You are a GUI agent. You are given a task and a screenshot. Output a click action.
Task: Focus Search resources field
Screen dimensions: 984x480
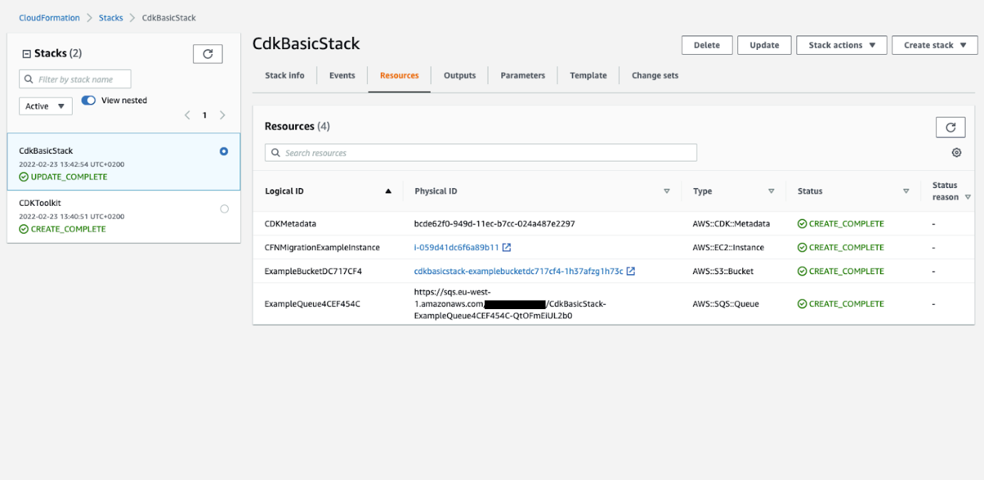point(481,153)
